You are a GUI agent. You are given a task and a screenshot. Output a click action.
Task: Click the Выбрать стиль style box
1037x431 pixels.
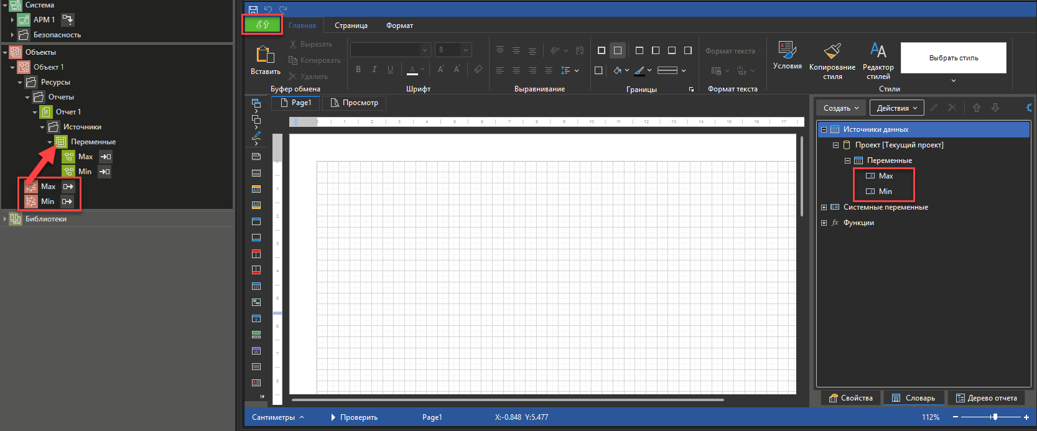tap(954, 58)
